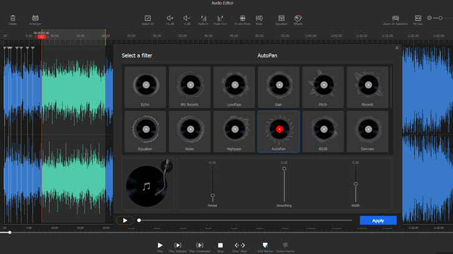Select the Echo filter thumbnail

coord(145,85)
